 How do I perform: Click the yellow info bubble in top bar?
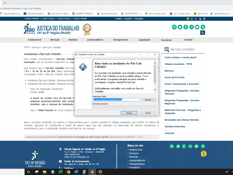(188, 19)
